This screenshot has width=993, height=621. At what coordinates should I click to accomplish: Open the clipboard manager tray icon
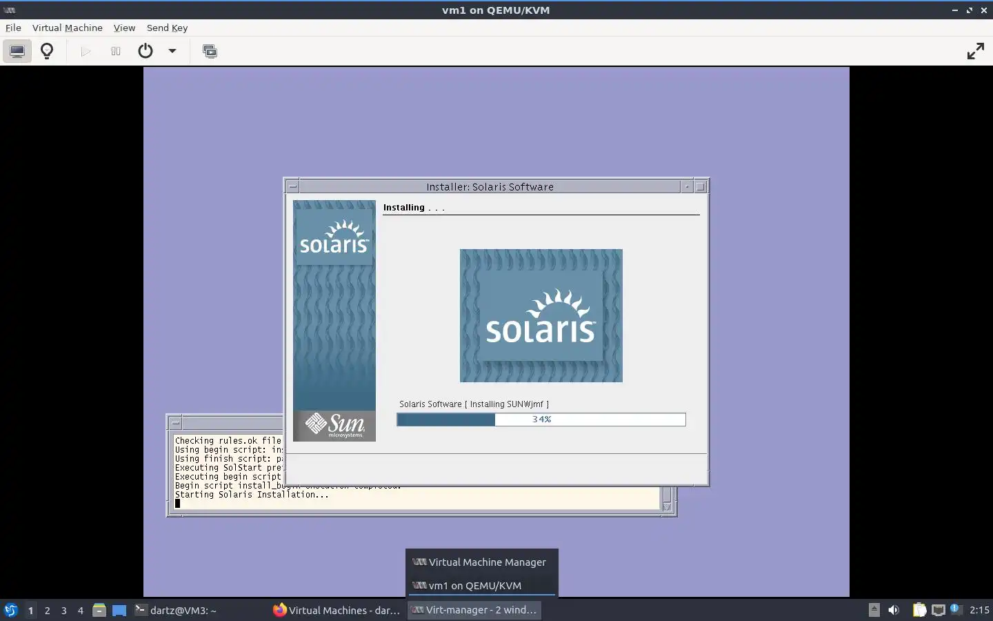coord(919,610)
